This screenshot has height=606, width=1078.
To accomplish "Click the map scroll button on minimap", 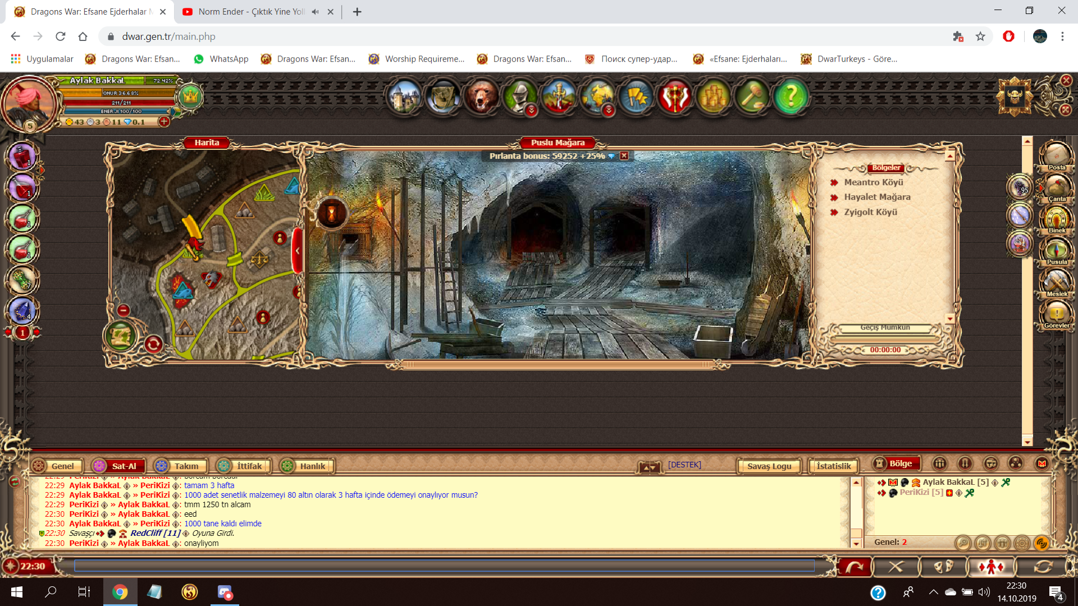I will [120, 336].
